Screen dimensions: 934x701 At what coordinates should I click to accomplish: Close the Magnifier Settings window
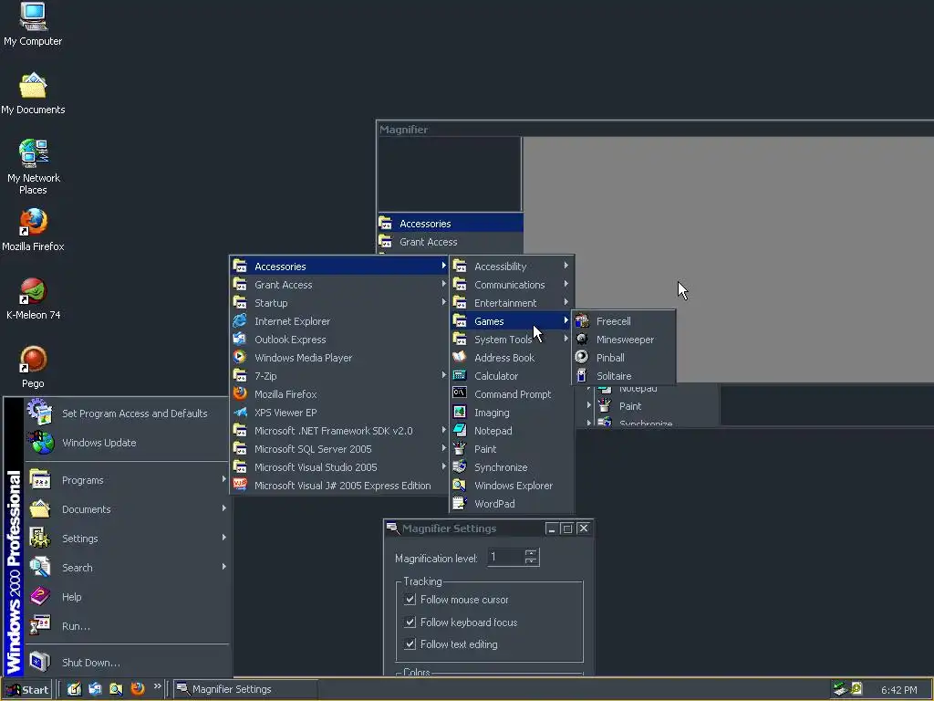pyautogui.click(x=584, y=528)
